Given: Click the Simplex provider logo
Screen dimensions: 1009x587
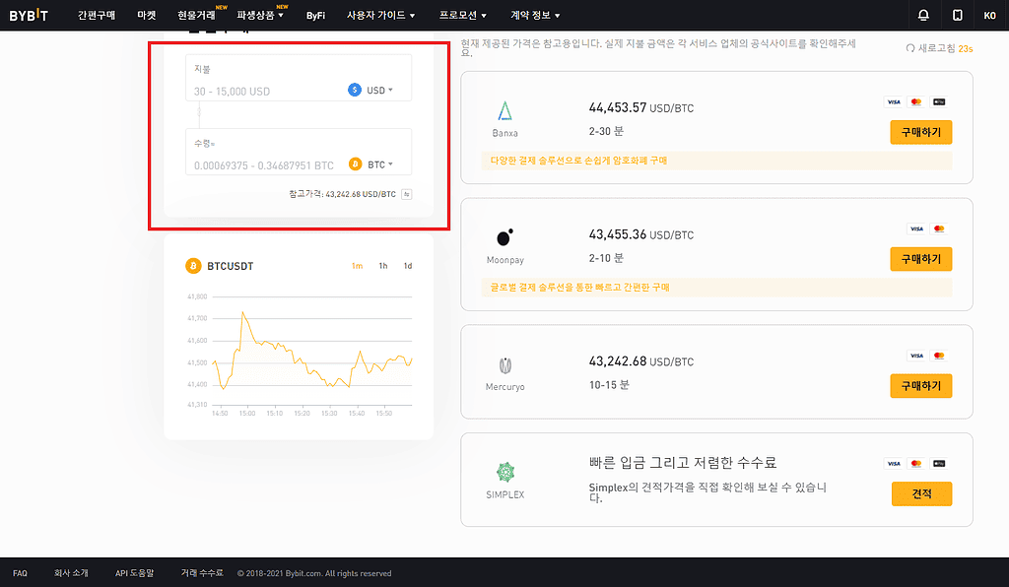Looking at the screenshot, I should (x=505, y=473).
